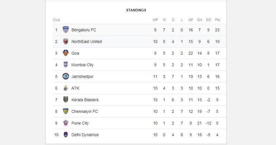
Task: Click Bengaluru FC's 23 points value
Action: pos(217,30)
